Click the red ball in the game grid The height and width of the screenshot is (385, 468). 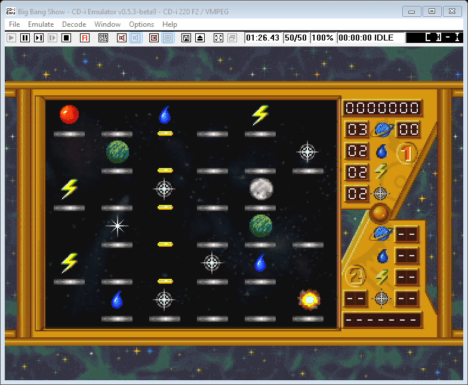click(69, 114)
